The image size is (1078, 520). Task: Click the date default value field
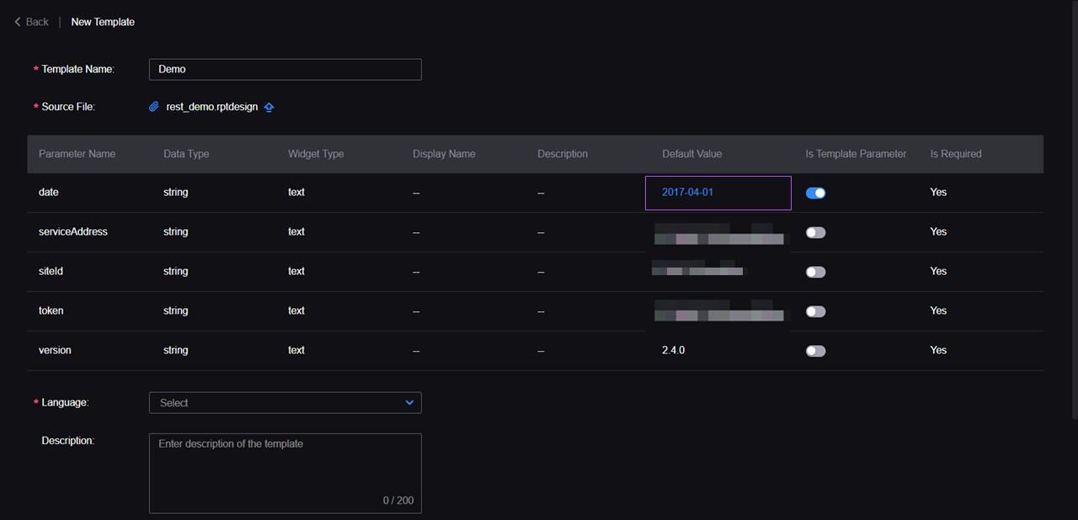[x=718, y=193]
